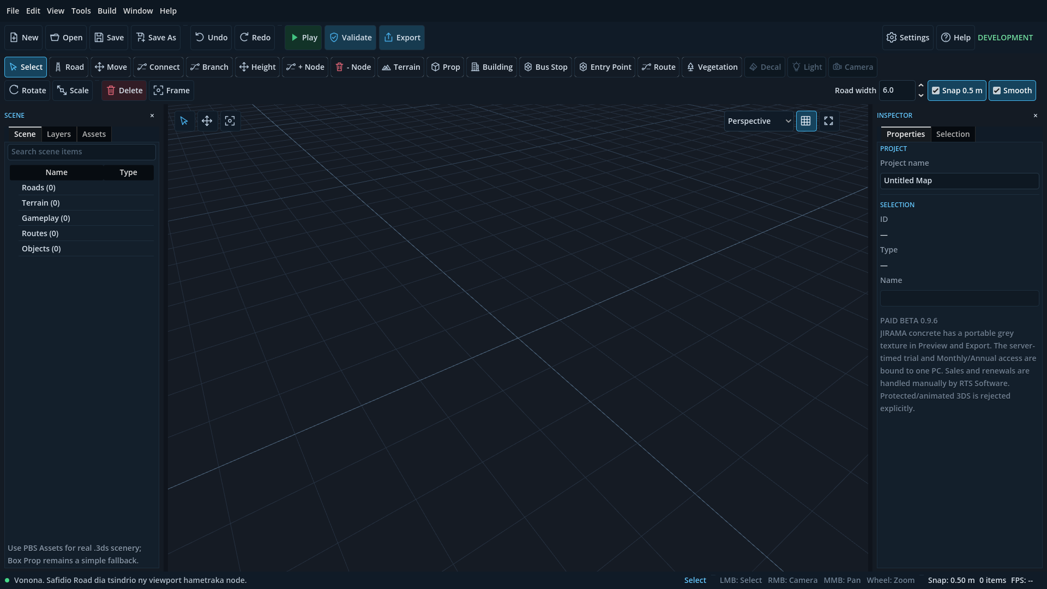Click the Play button
This screenshot has height=589, width=1047.
click(303, 38)
